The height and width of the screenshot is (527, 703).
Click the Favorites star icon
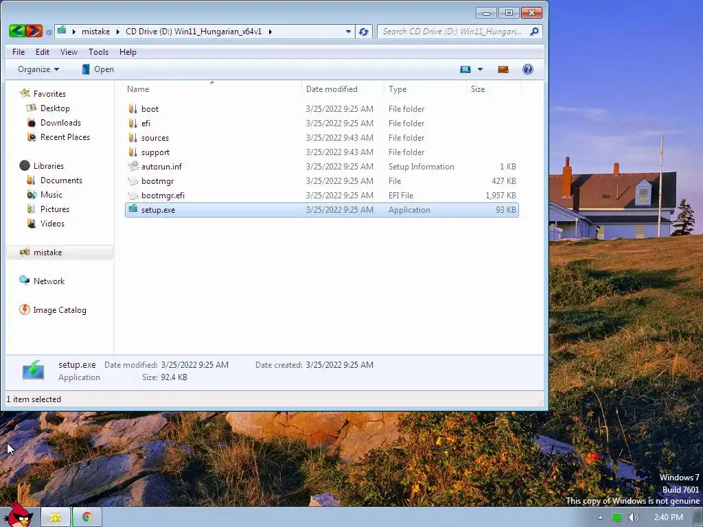25,93
